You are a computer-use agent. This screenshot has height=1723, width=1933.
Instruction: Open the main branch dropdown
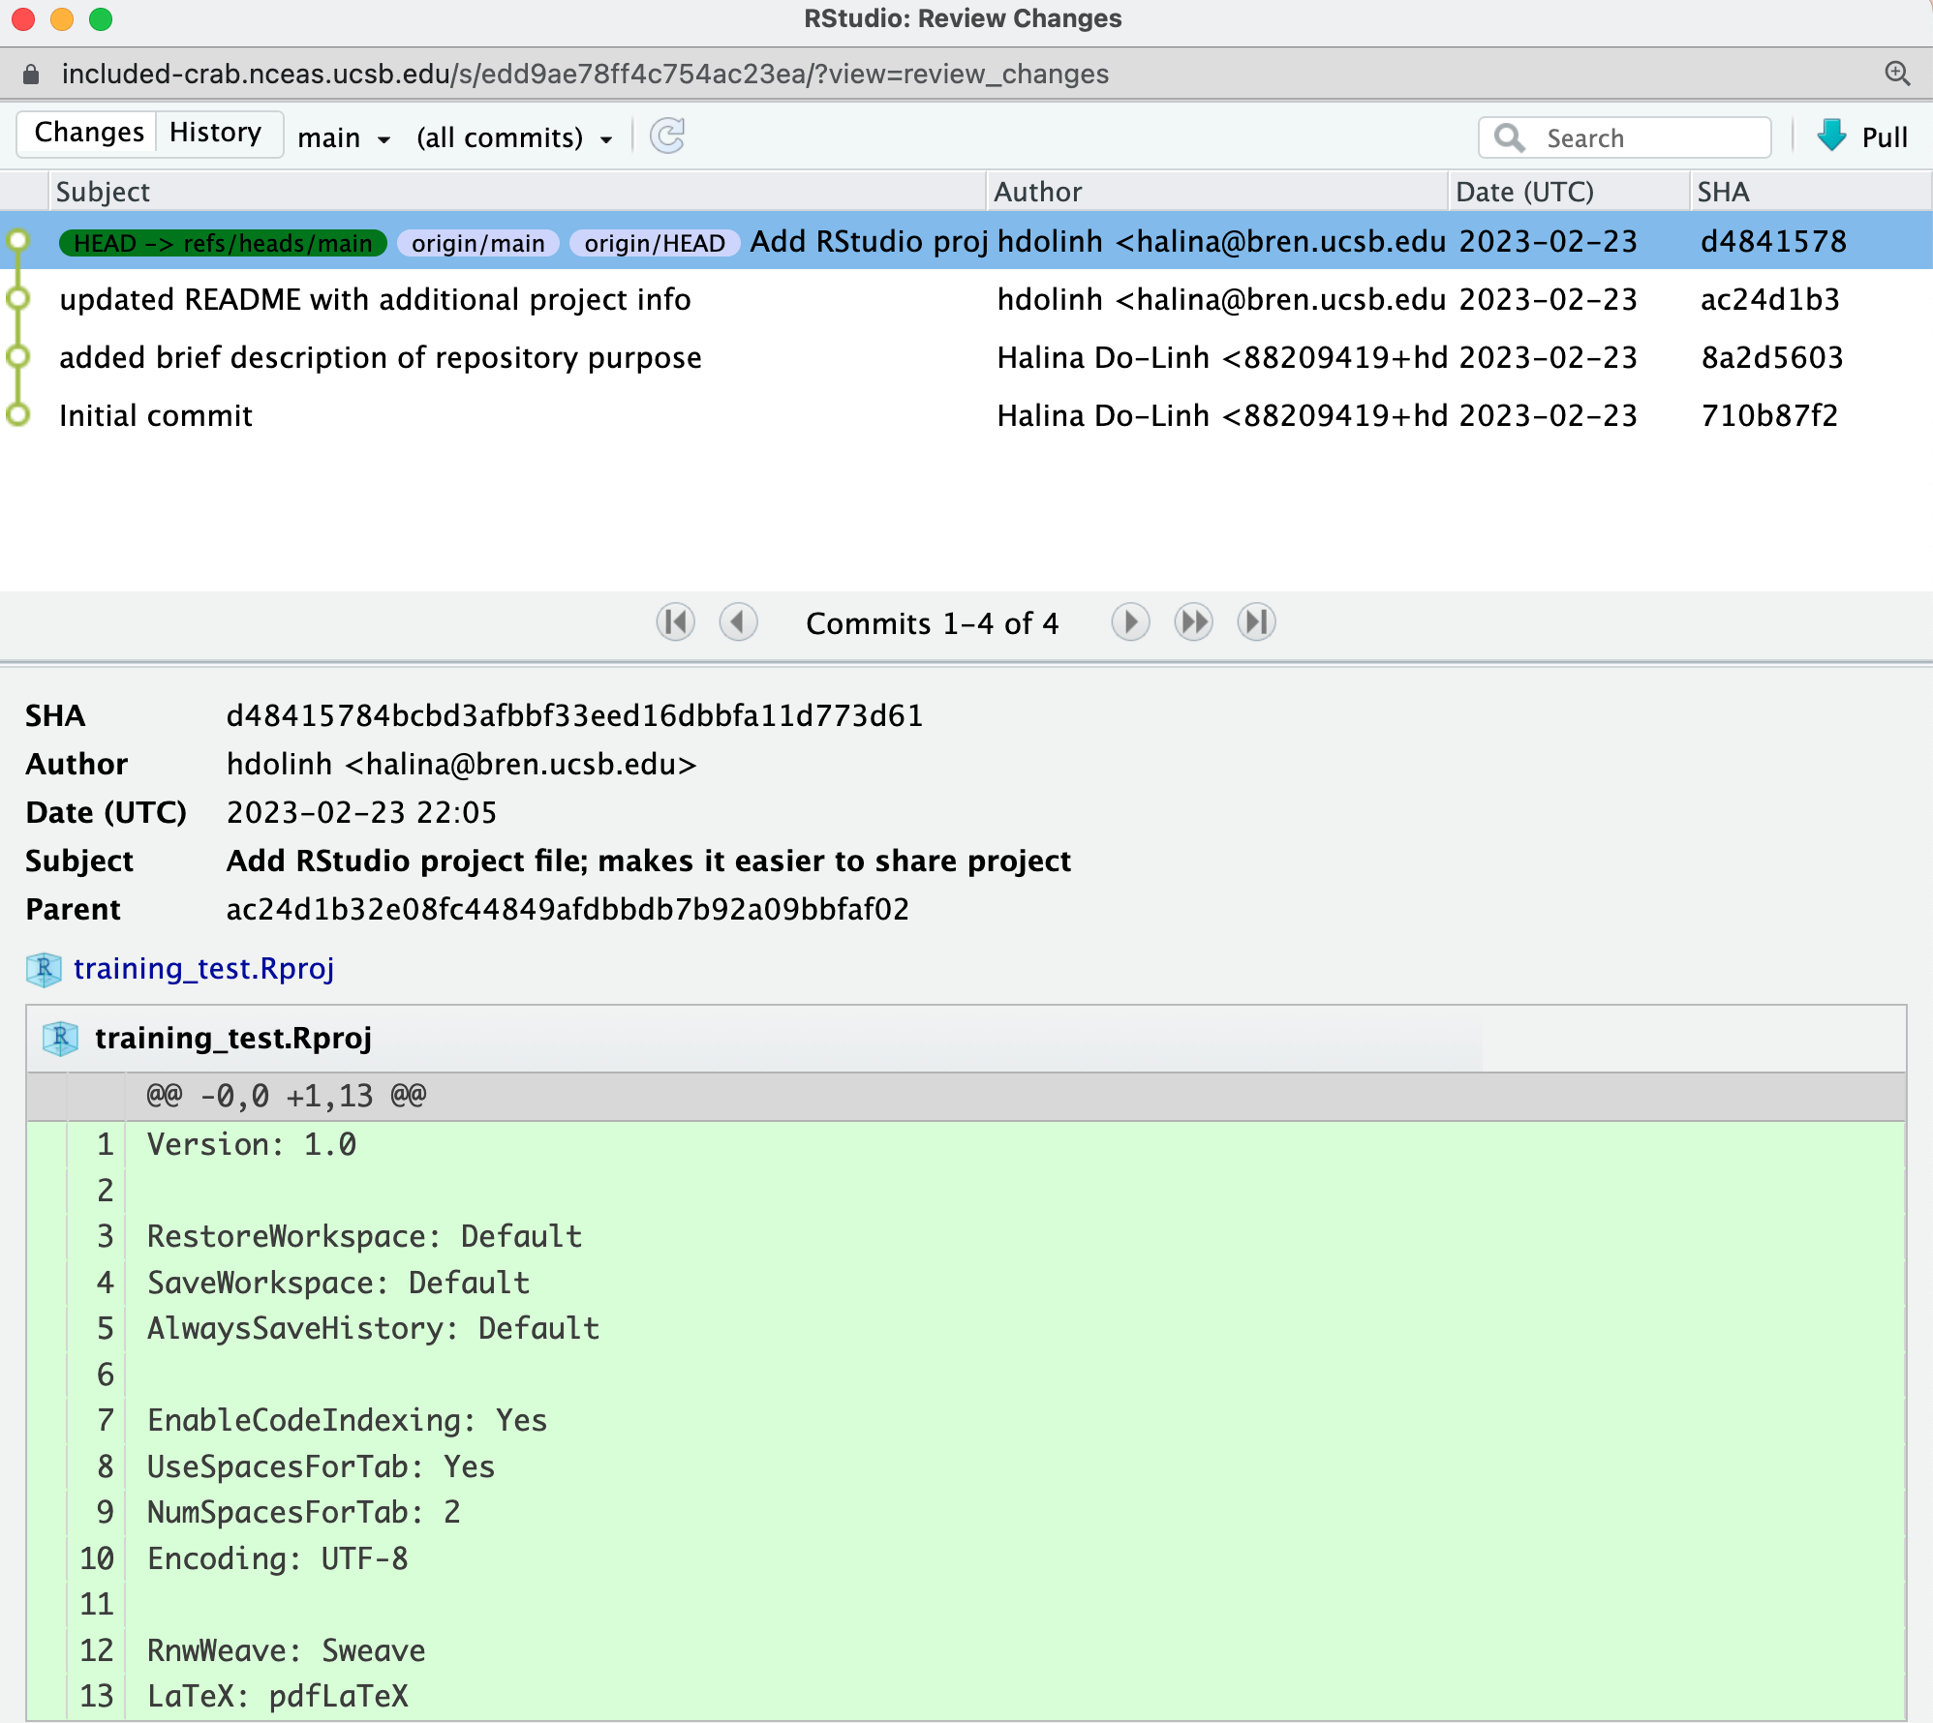[x=344, y=138]
